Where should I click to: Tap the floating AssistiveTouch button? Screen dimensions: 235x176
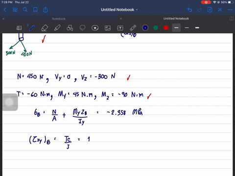tap(9, 102)
